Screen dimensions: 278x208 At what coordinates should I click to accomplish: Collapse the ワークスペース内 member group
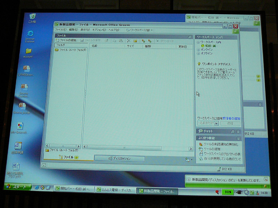pos(198,42)
